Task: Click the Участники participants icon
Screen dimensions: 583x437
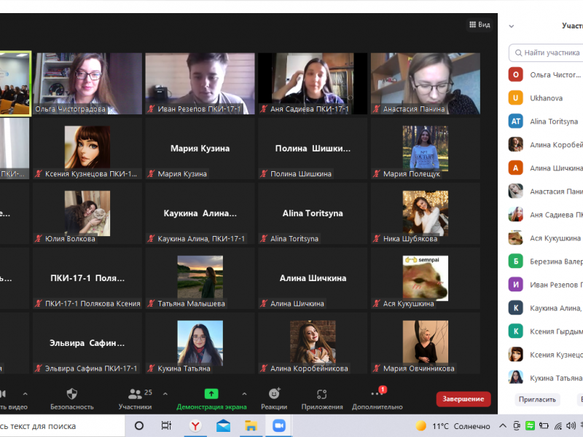Action: coord(136,394)
